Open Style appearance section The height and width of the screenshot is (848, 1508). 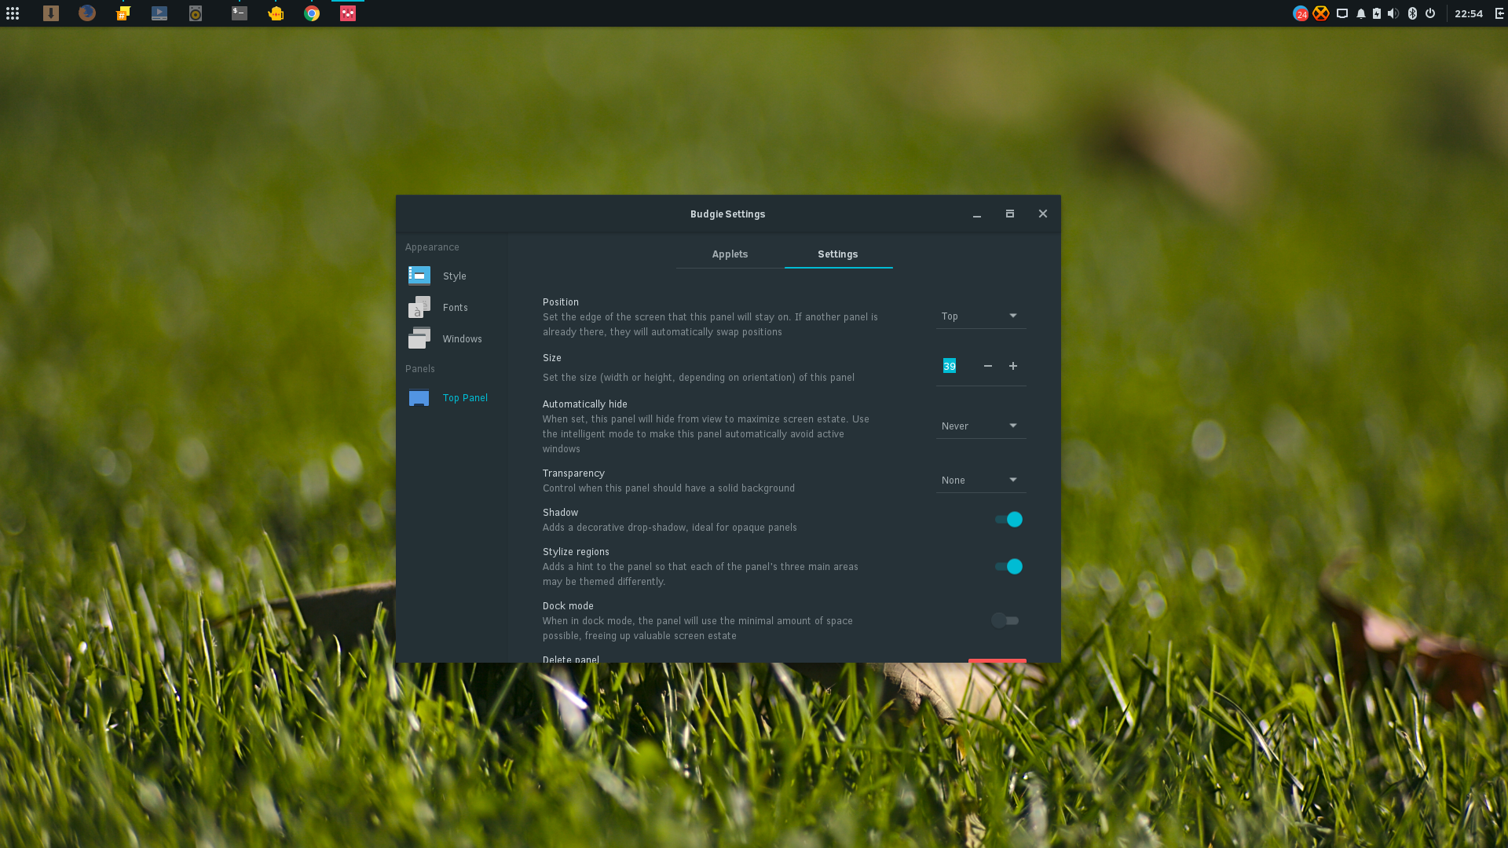(x=452, y=276)
